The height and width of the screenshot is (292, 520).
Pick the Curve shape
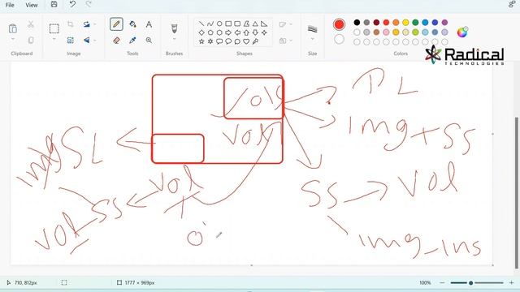(x=210, y=24)
